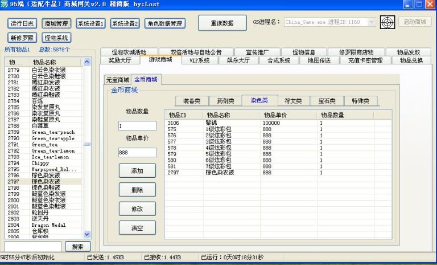Image resolution: width=437 pixels, height=265 pixels.
Task: Open the 药剂类 category tab
Action: (225, 101)
